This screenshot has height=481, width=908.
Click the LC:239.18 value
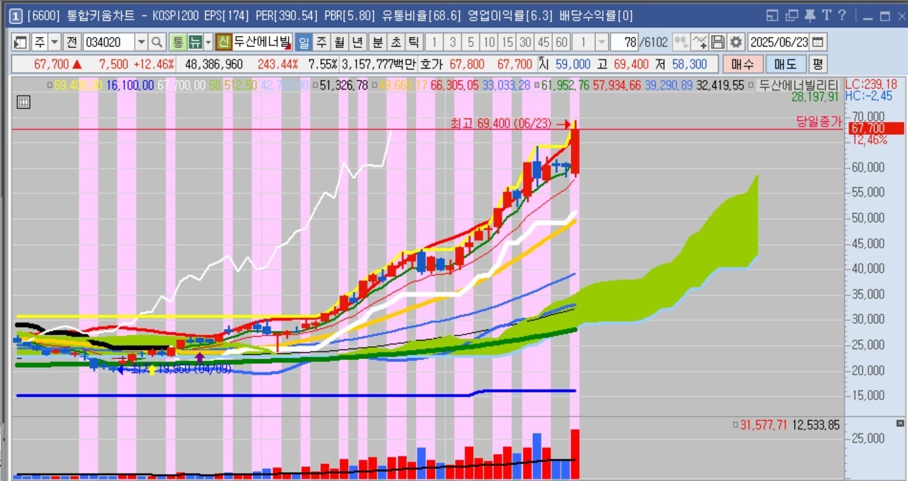(x=871, y=84)
